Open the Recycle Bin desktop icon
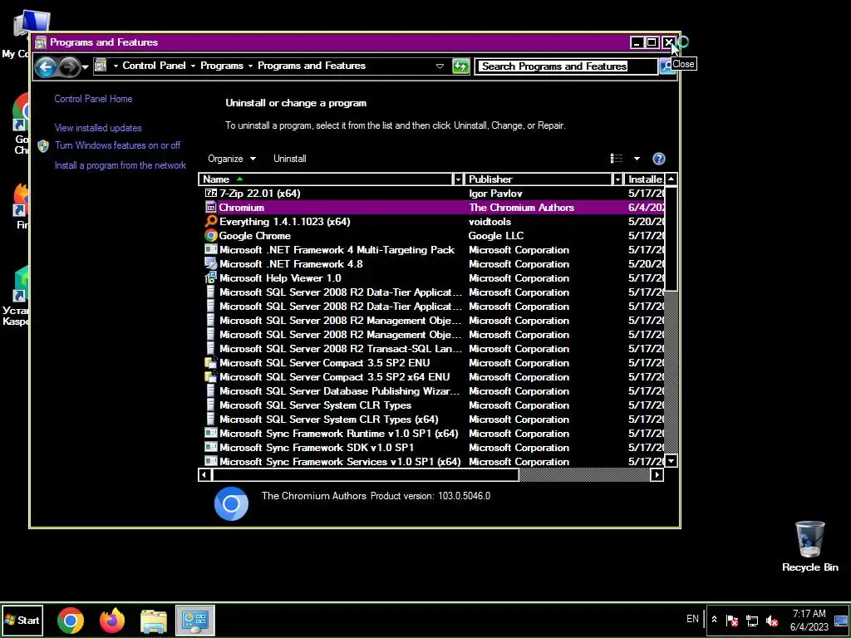 [x=809, y=547]
